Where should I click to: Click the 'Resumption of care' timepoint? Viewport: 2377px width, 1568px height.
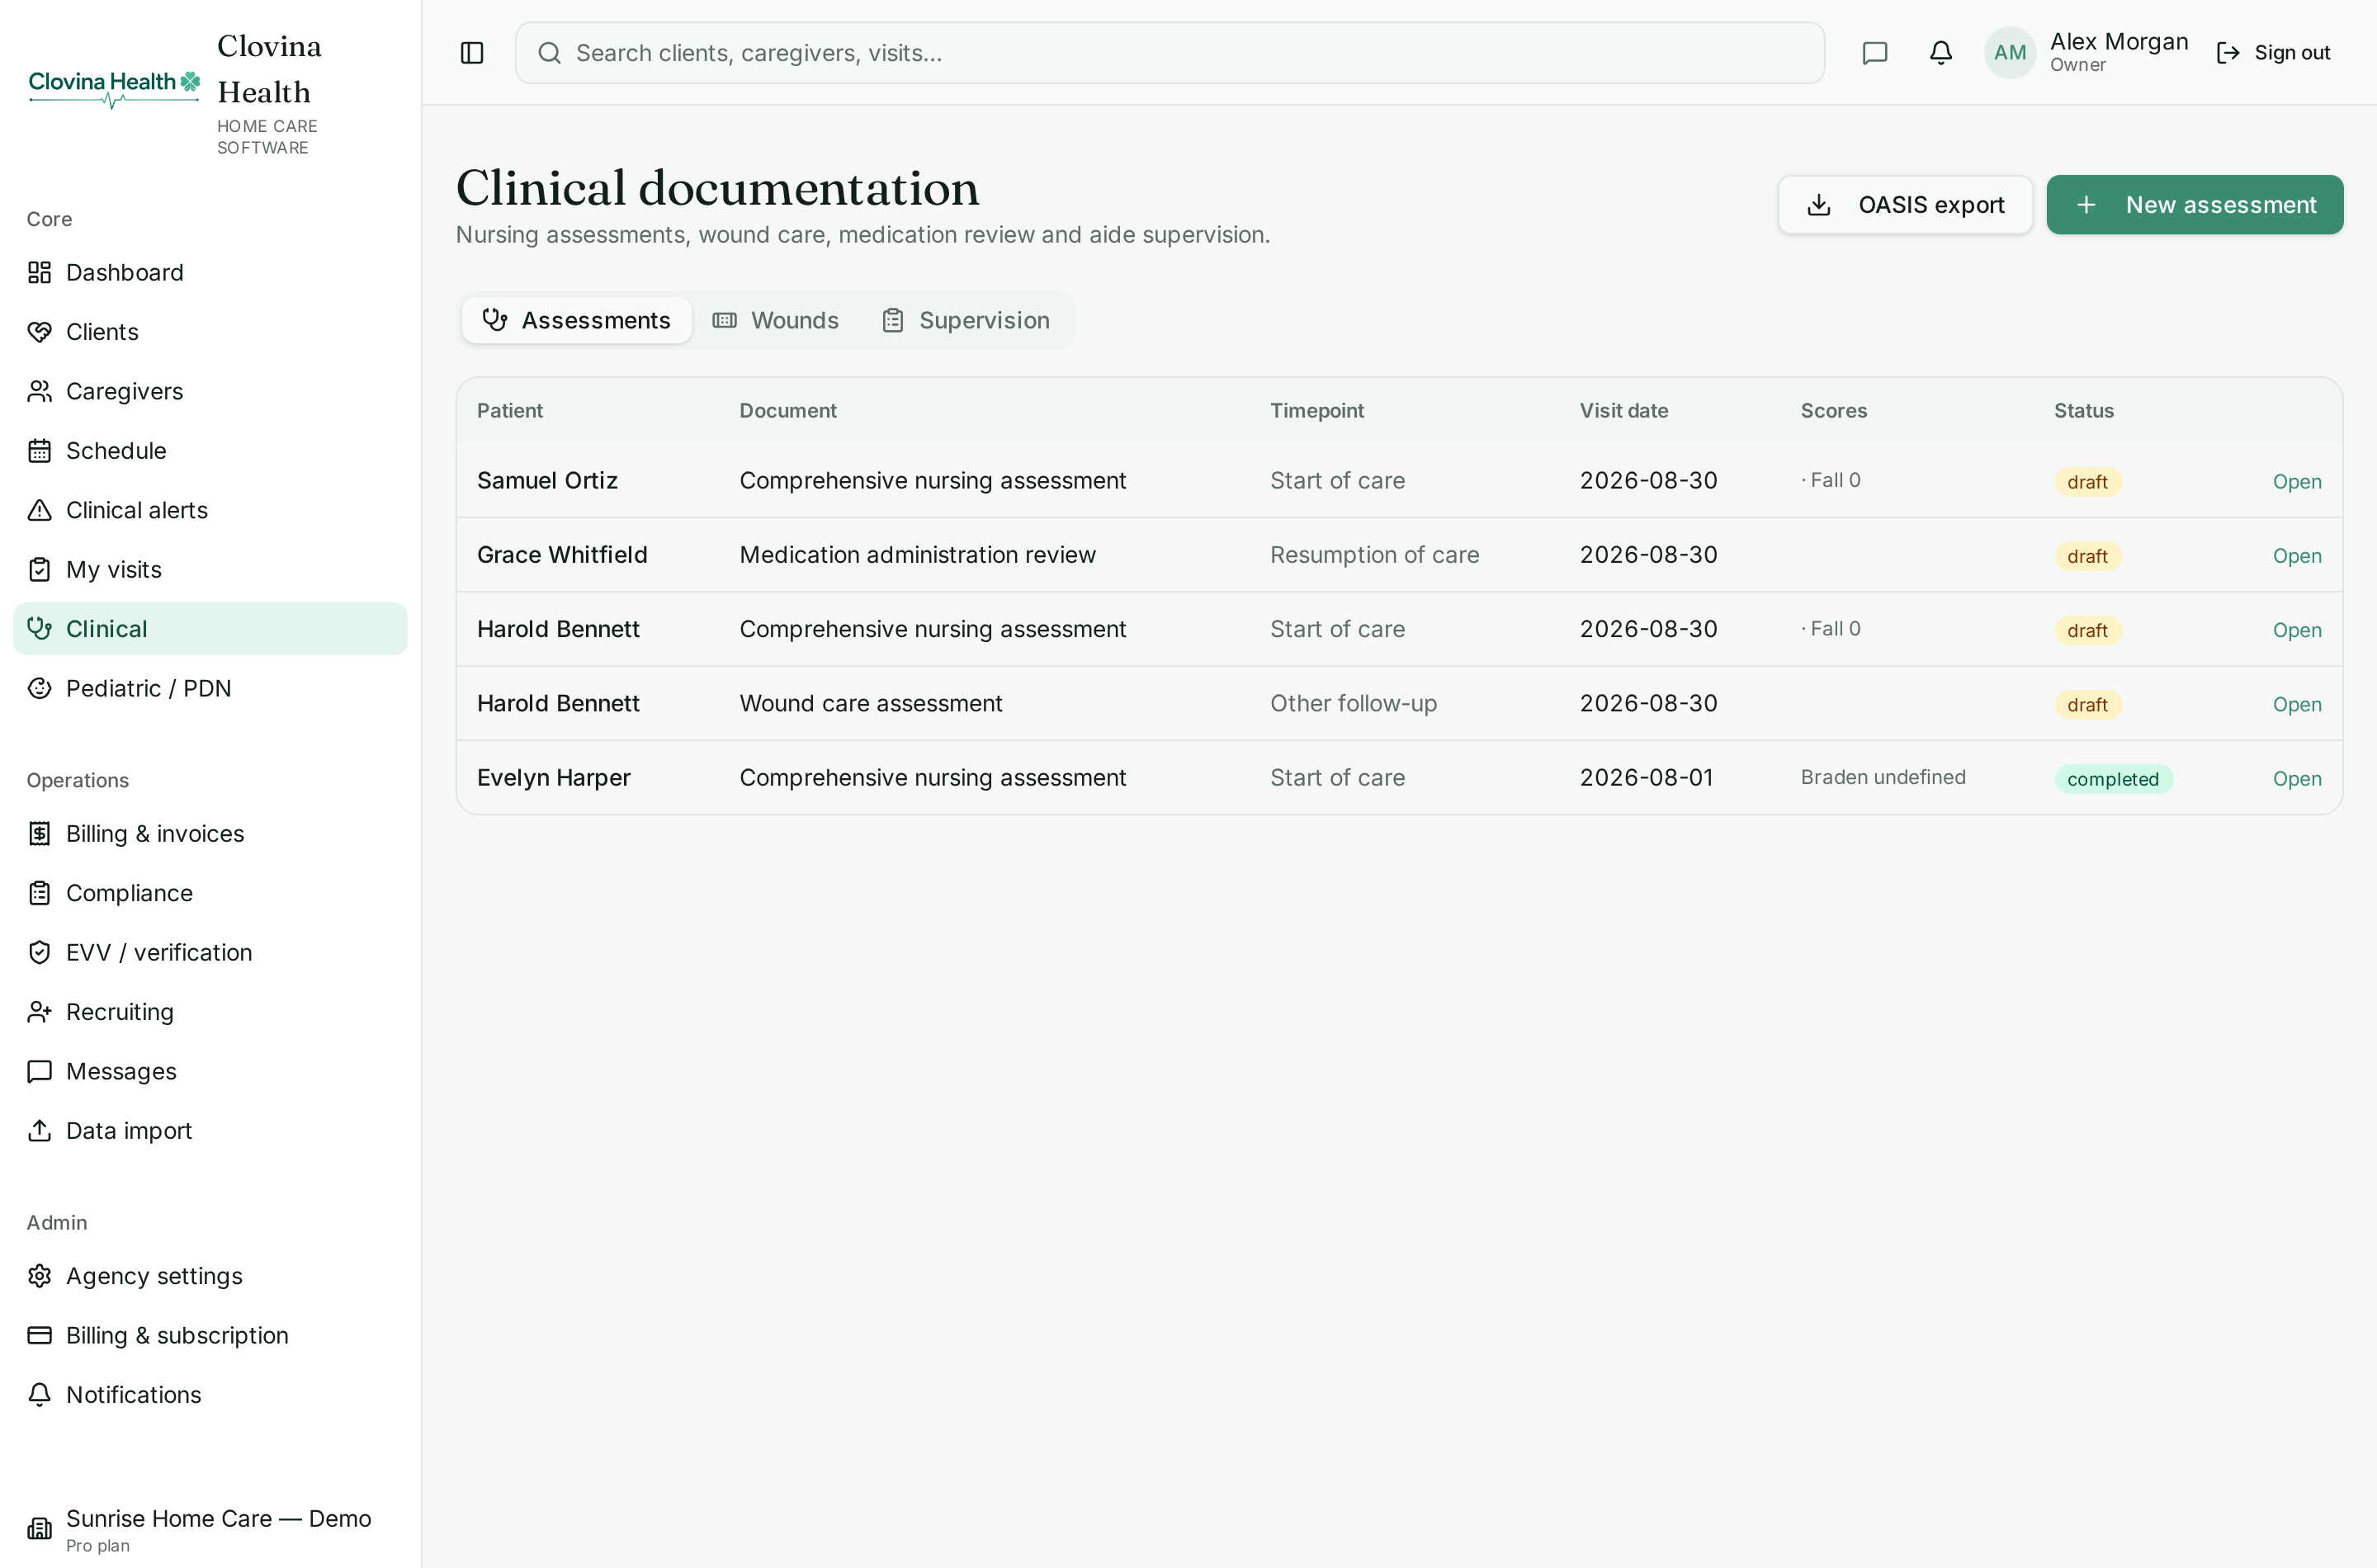click(1374, 555)
